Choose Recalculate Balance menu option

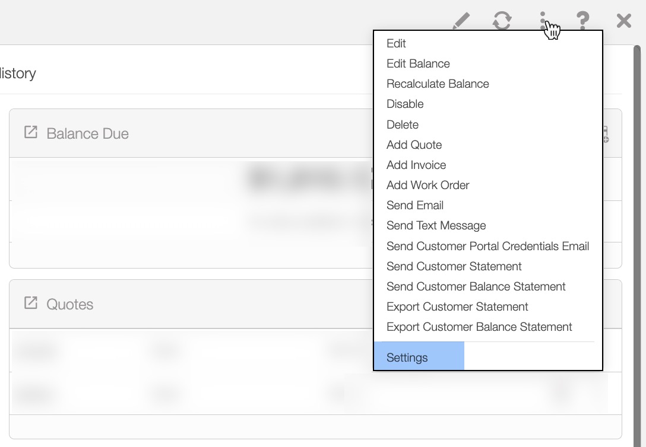[x=438, y=84]
